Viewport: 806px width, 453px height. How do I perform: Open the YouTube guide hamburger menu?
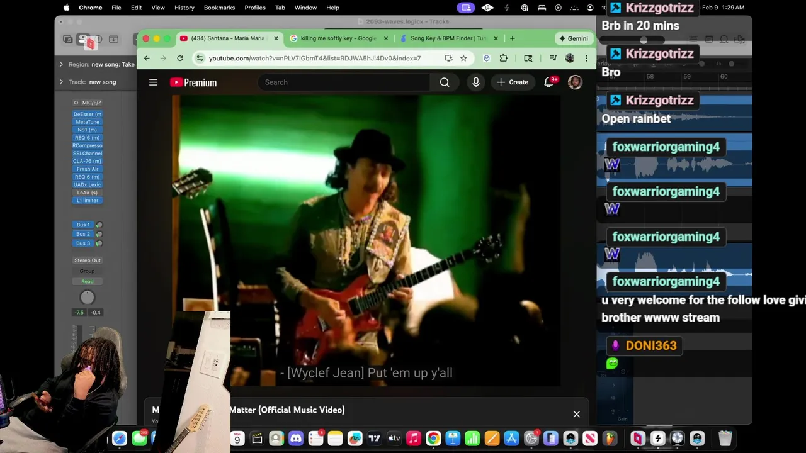coord(153,82)
